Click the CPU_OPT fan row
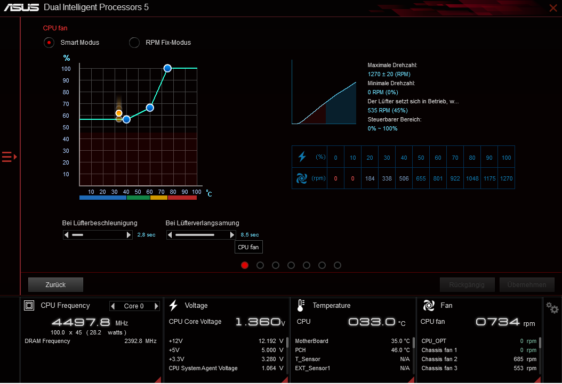This screenshot has width=562, height=384. click(x=479, y=341)
